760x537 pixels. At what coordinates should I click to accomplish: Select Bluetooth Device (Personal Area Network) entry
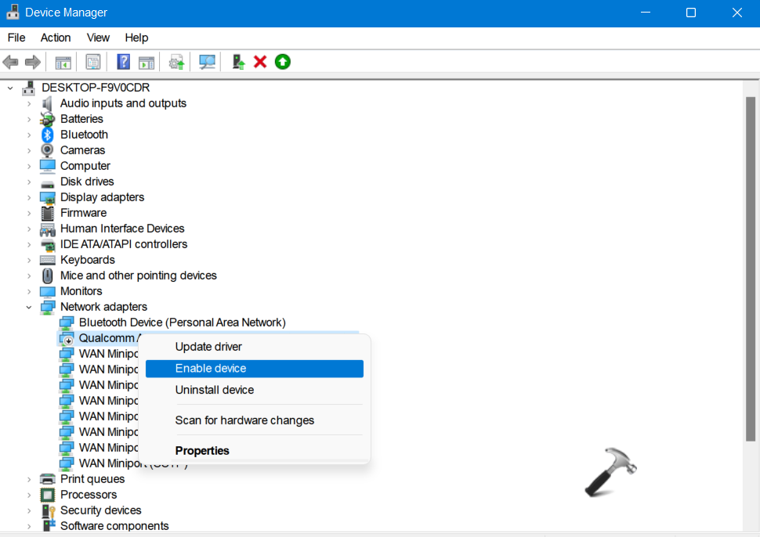(182, 322)
